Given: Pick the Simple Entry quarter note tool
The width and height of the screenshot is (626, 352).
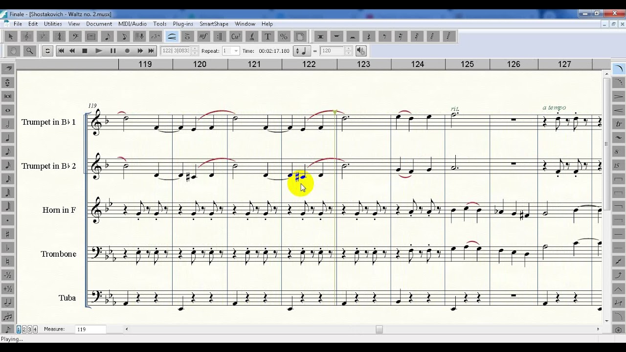Looking at the screenshot, I should [107, 37].
